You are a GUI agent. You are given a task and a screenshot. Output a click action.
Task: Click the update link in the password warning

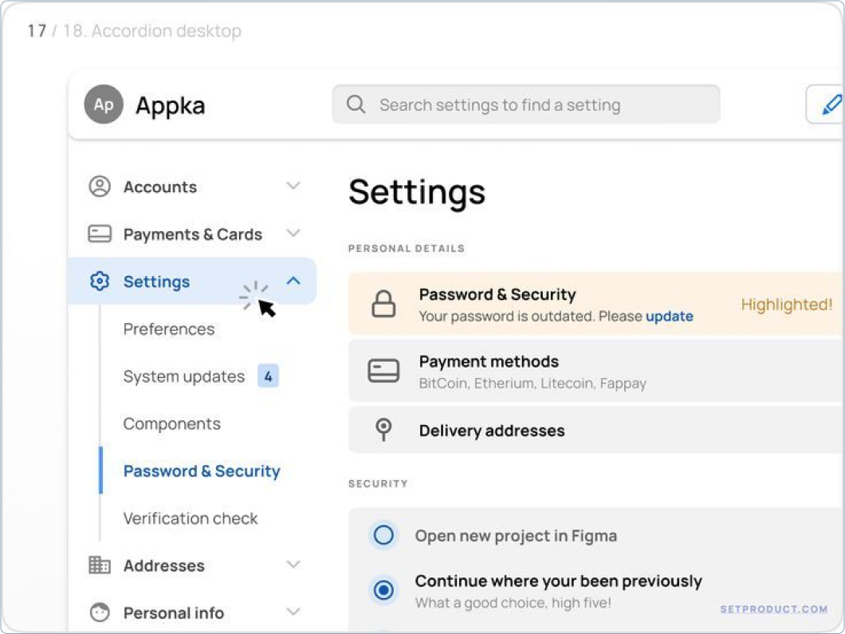(x=669, y=317)
